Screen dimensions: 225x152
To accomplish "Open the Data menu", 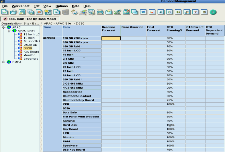I will (x=76, y=6).
